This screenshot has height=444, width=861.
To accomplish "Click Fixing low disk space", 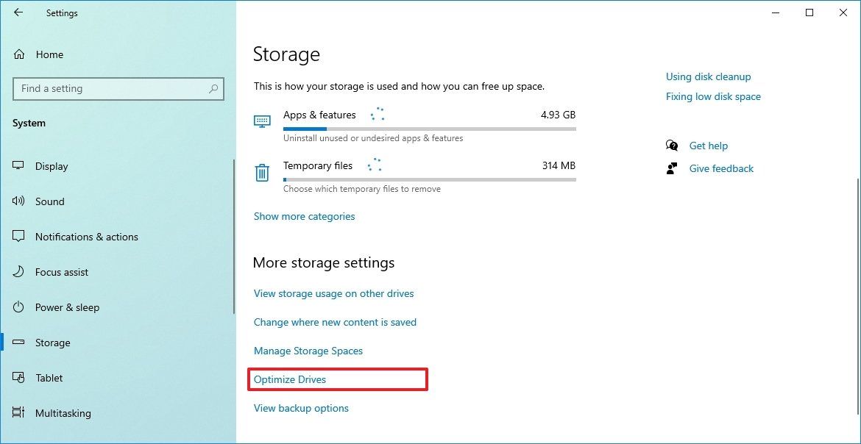I will tap(713, 96).
